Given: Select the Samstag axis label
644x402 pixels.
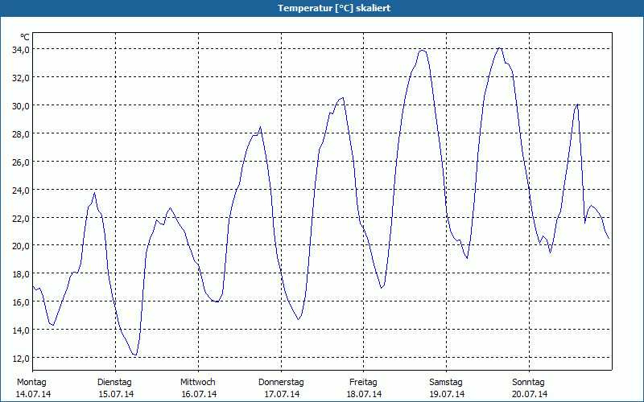Looking at the screenshot, I should [446, 382].
